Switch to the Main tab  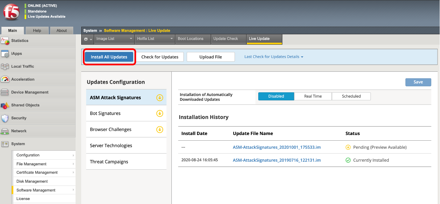pos(13,30)
